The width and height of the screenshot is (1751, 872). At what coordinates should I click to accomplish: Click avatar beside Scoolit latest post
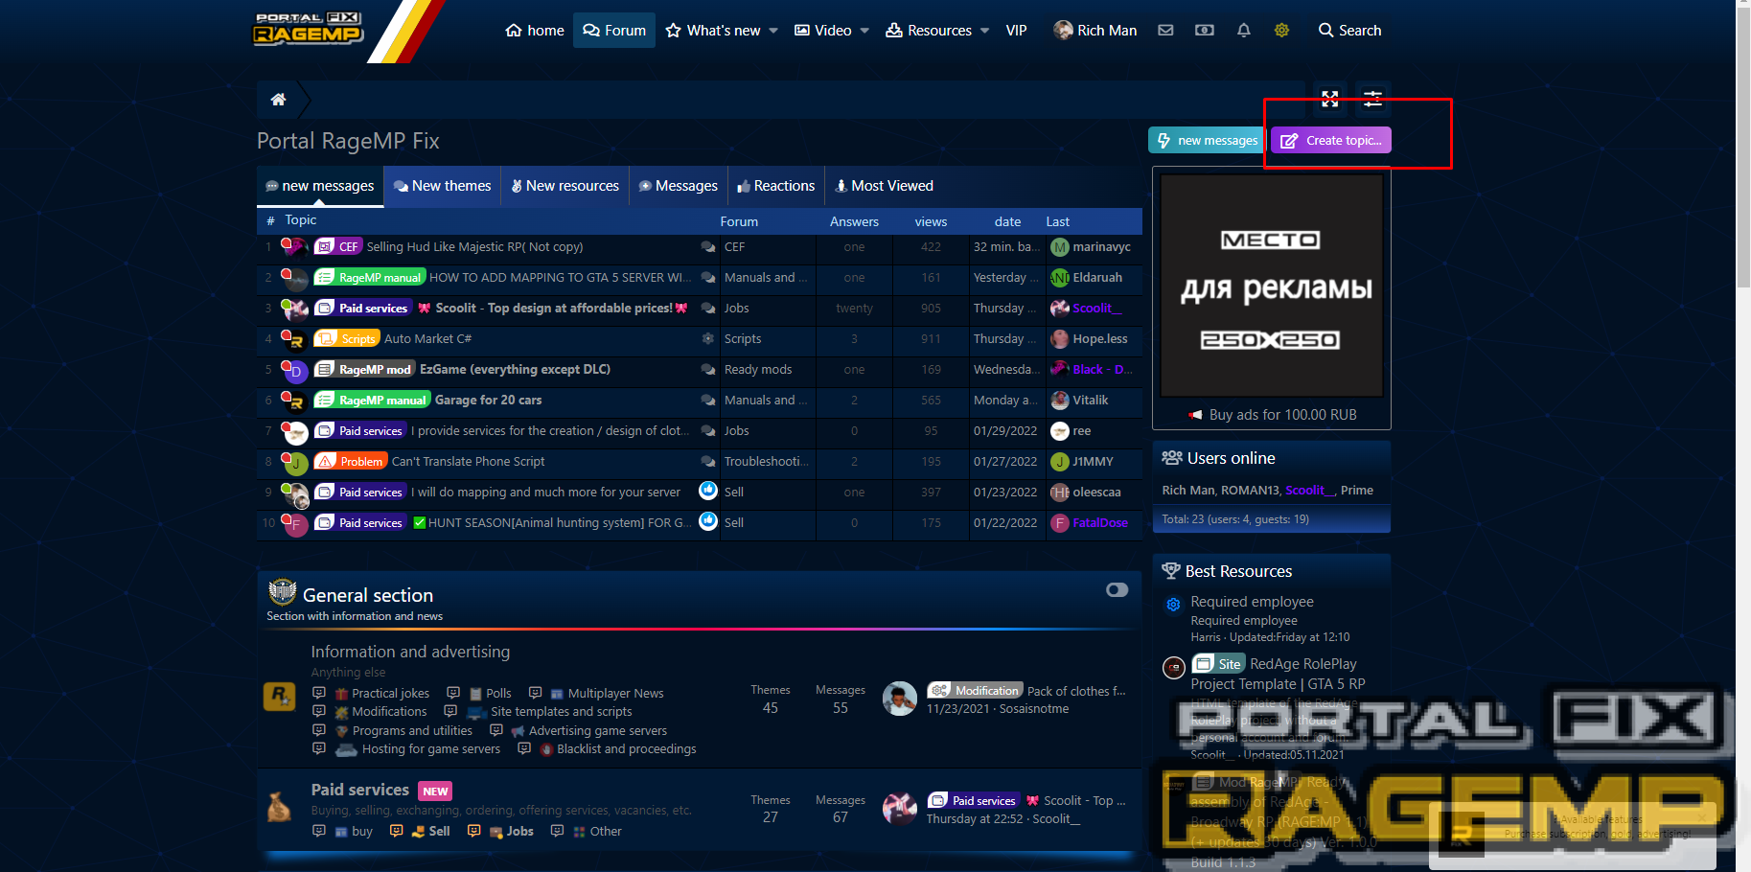[x=899, y=809]
